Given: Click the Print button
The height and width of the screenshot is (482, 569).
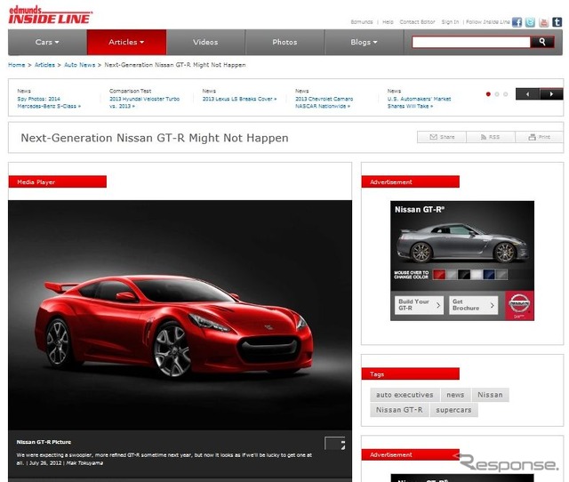Looking at the screenshot, I should pyautogui.click(x=540, y=137).
